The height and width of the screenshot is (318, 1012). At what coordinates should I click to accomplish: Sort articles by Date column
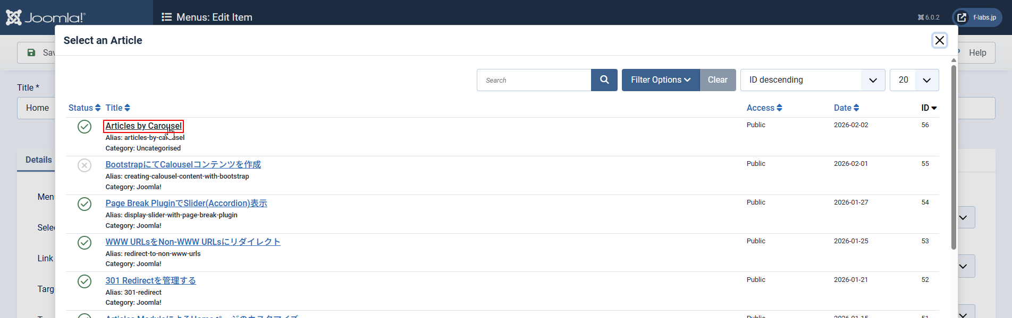(x=846, y=108)
